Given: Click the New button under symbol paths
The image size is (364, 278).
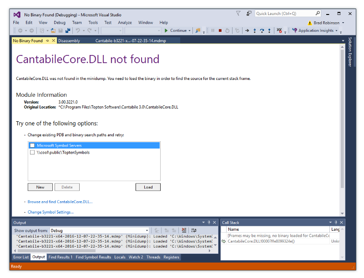Looking at the screenshot, I should click(x=40, y=187).
